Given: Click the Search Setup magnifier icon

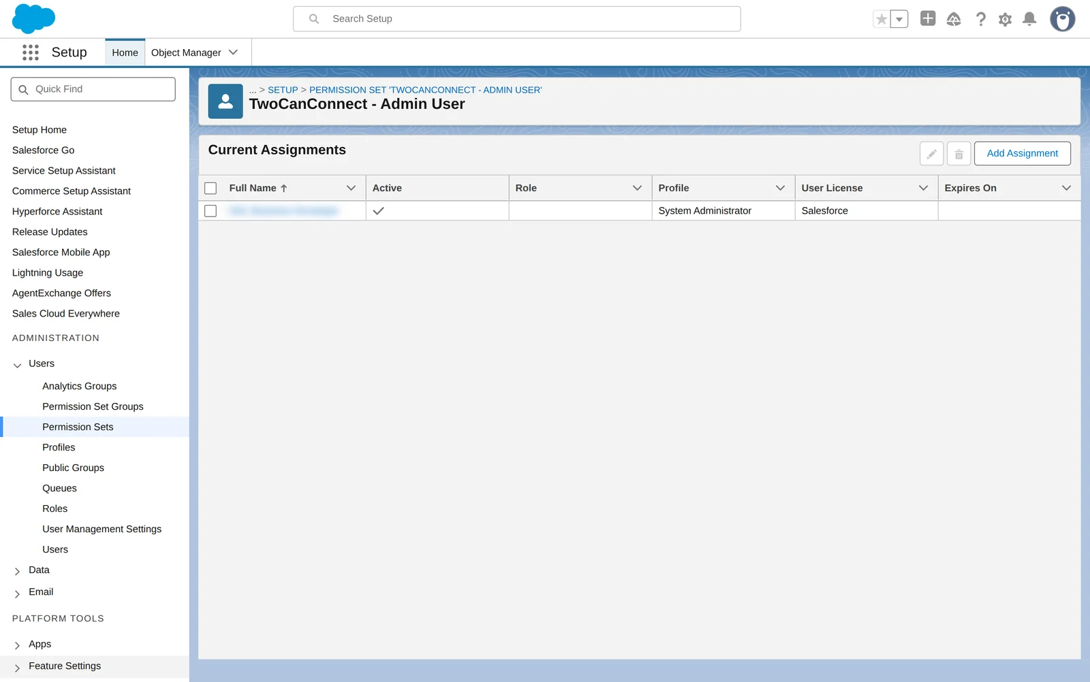Looking at the screenshot, I should coord(314,19).
